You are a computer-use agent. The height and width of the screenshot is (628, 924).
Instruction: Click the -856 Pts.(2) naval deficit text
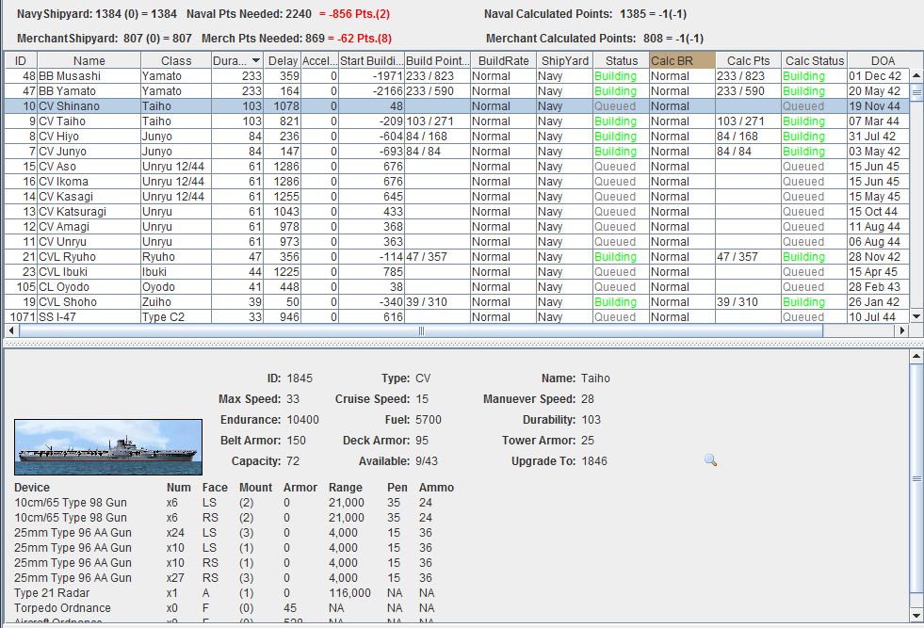(x=354, y=13)
